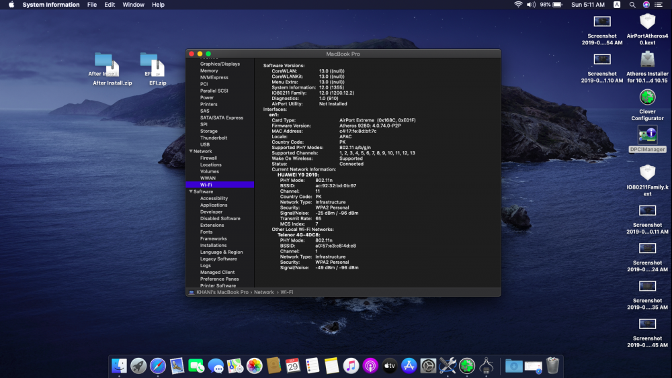672x378 pixels.
Task: Open Finder from the dock
Action: 119,366
